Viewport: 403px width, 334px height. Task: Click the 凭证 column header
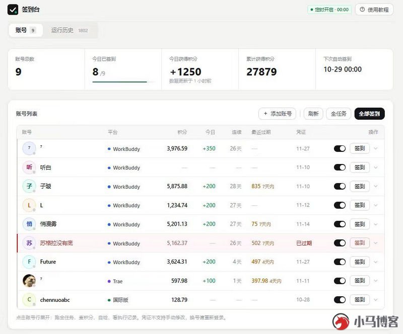click(301, 132)
